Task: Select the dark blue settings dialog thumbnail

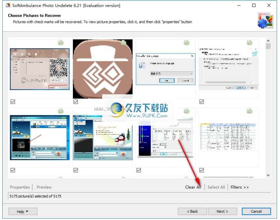Action: [165, 137]
